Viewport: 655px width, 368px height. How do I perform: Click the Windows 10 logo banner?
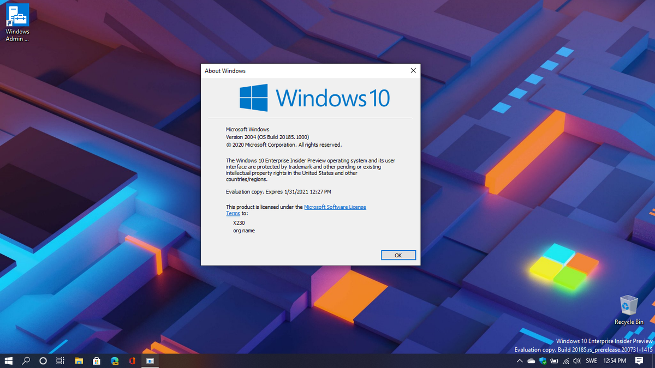coord(315,98)
